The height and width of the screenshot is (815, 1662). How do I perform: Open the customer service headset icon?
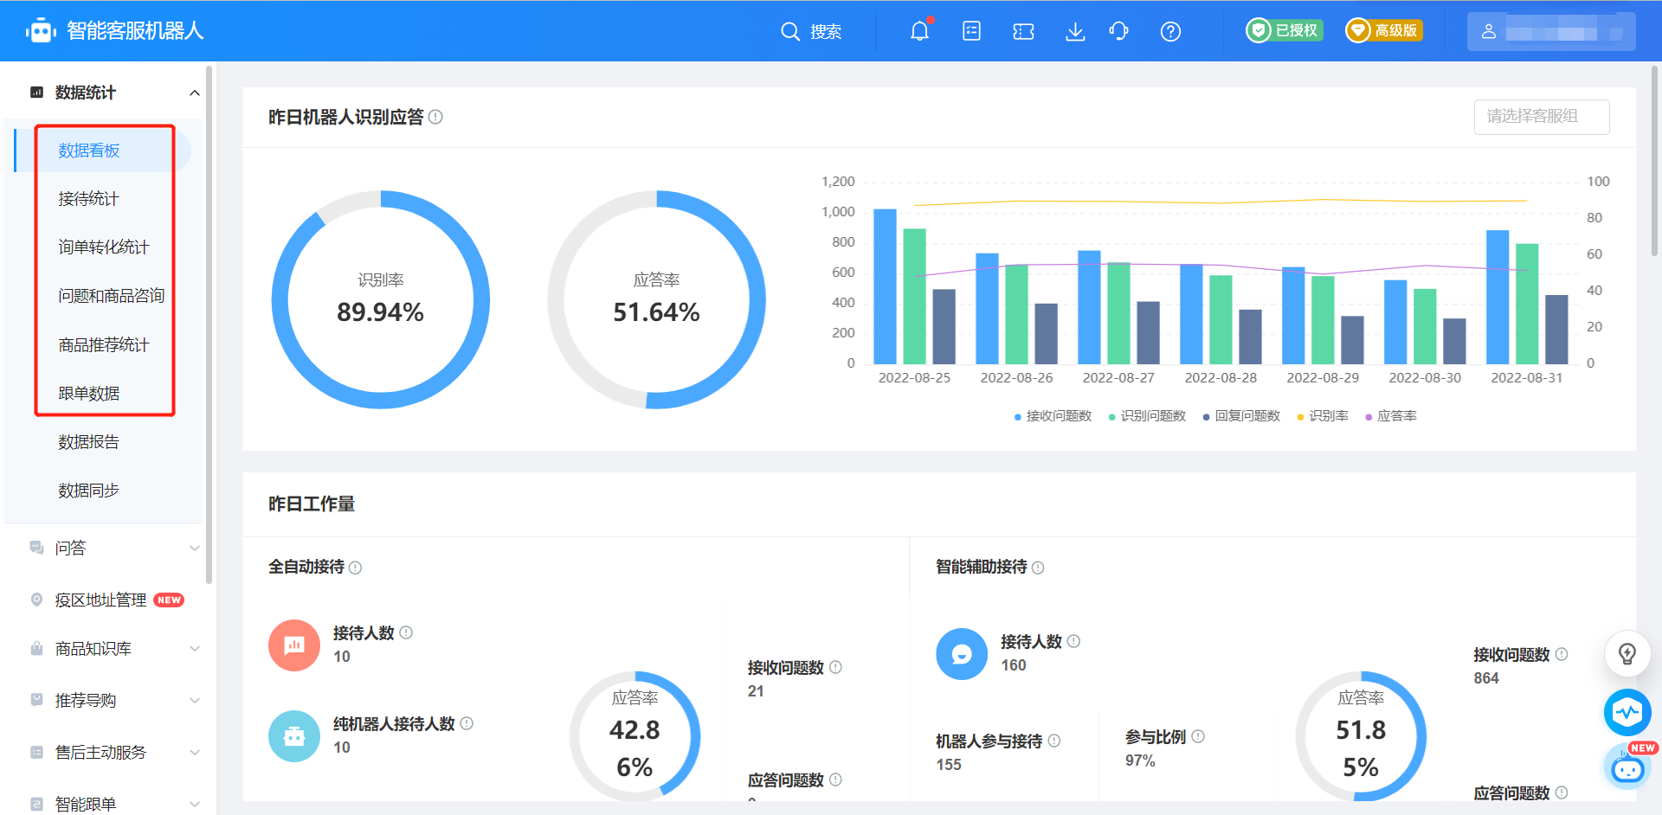[x=1118, y=31]
